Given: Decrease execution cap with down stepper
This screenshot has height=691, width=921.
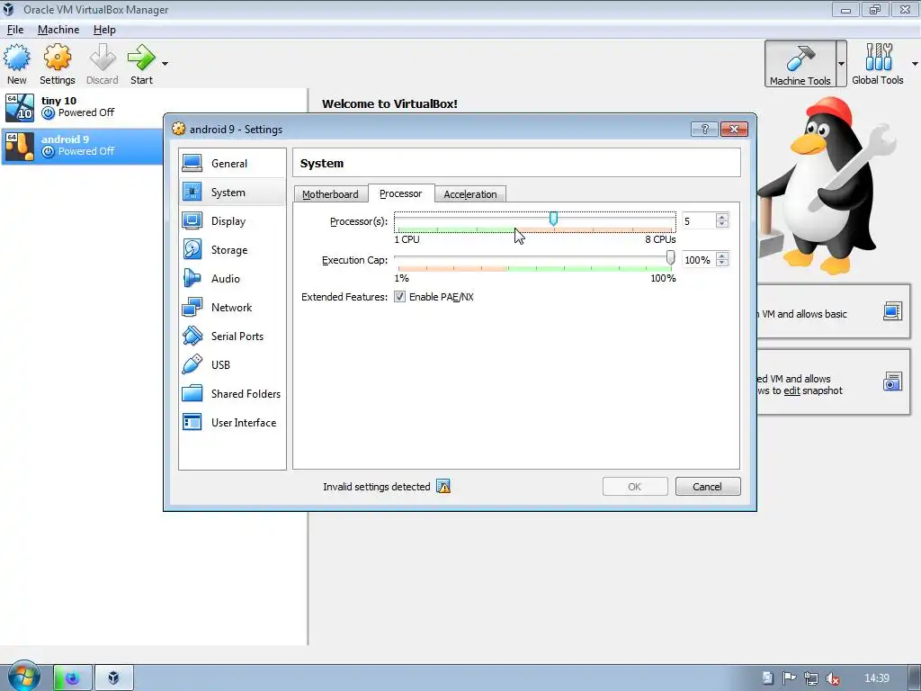Looking at the screenshot, I should (x=722, y=264).
